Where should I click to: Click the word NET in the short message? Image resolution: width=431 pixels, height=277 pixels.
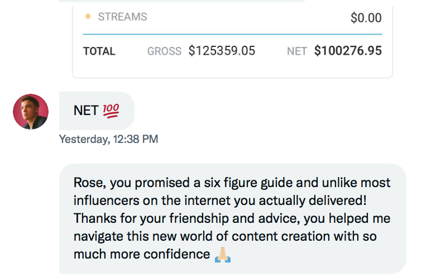point(86,111)
